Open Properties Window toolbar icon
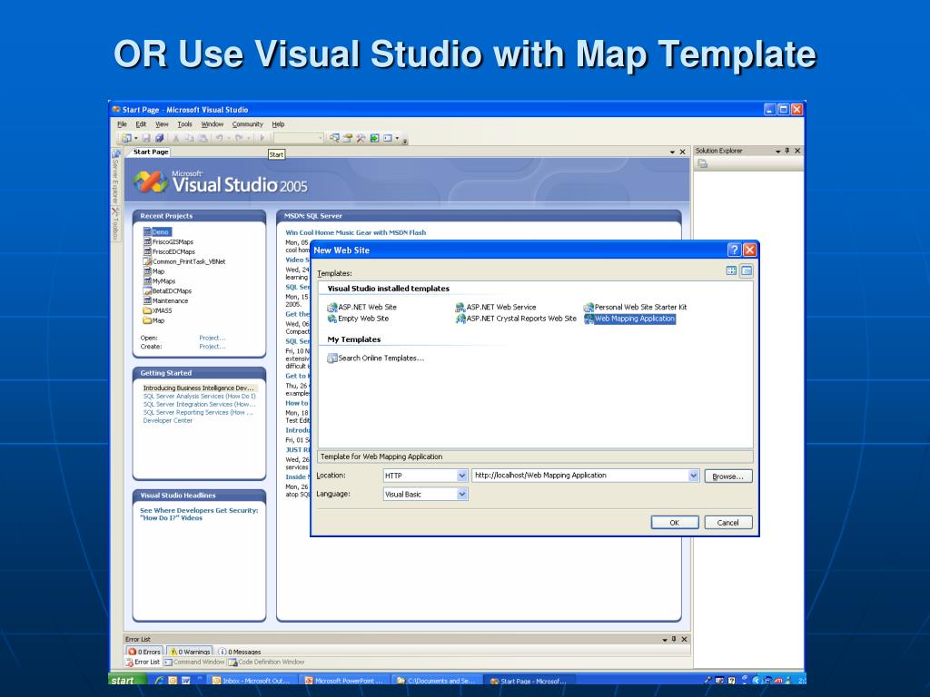The image size is (930, 697). (348, 138)
